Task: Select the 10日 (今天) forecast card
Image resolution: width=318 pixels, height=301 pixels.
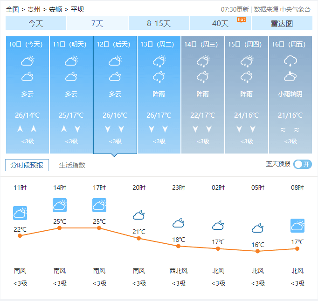Action: pyautogui.click(x=28, y=94)
